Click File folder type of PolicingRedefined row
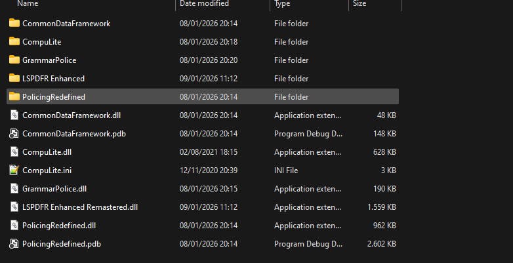Viewport: 513px width, 263px height. click(x=291, y=97)
